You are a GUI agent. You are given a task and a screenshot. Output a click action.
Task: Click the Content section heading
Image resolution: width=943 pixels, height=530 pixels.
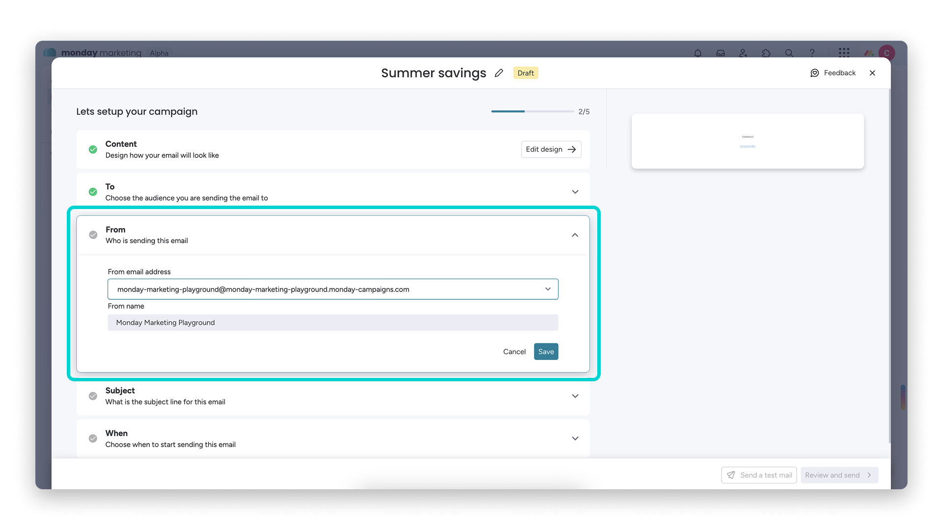coord(121,144)
